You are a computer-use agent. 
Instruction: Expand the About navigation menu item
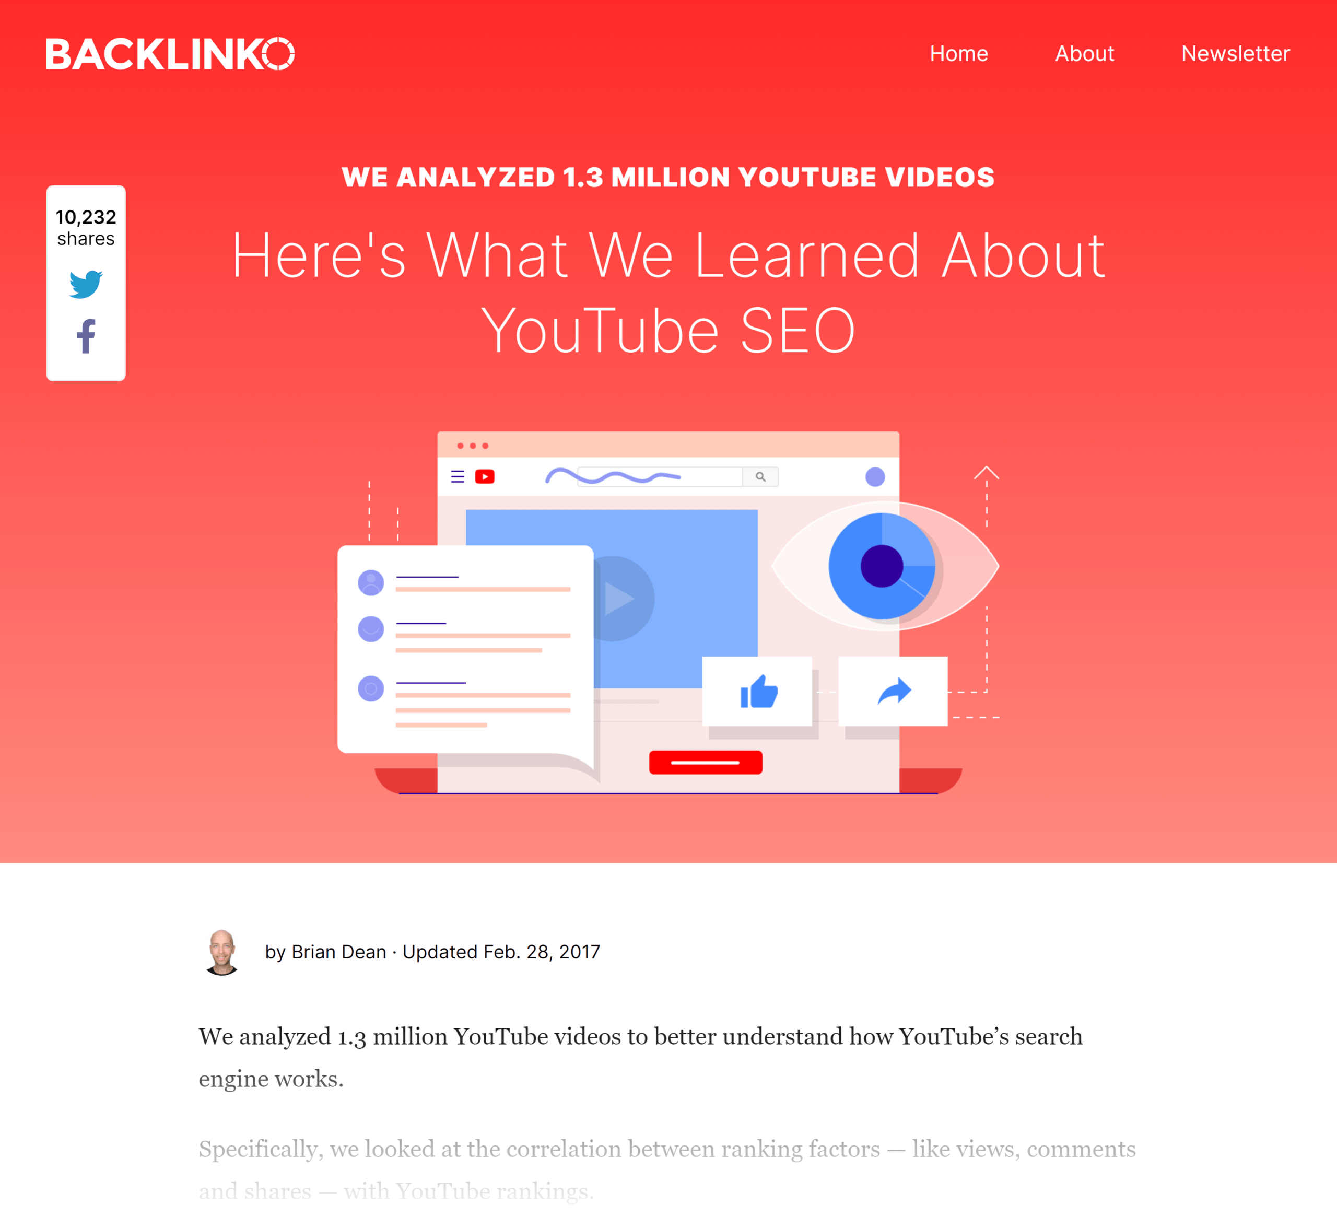[1083, 52]
